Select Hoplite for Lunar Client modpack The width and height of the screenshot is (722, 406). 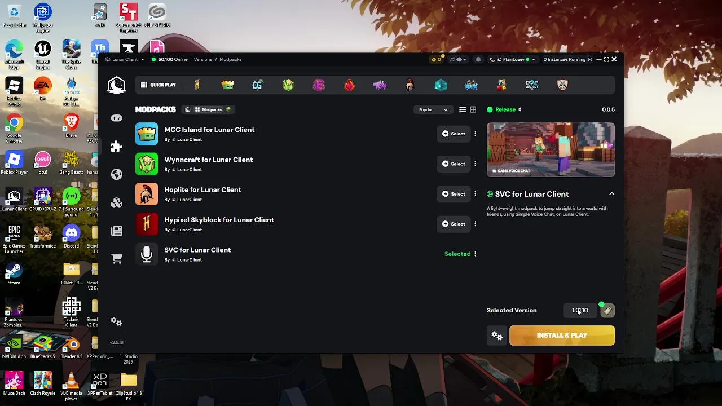(x=454, y=193)
